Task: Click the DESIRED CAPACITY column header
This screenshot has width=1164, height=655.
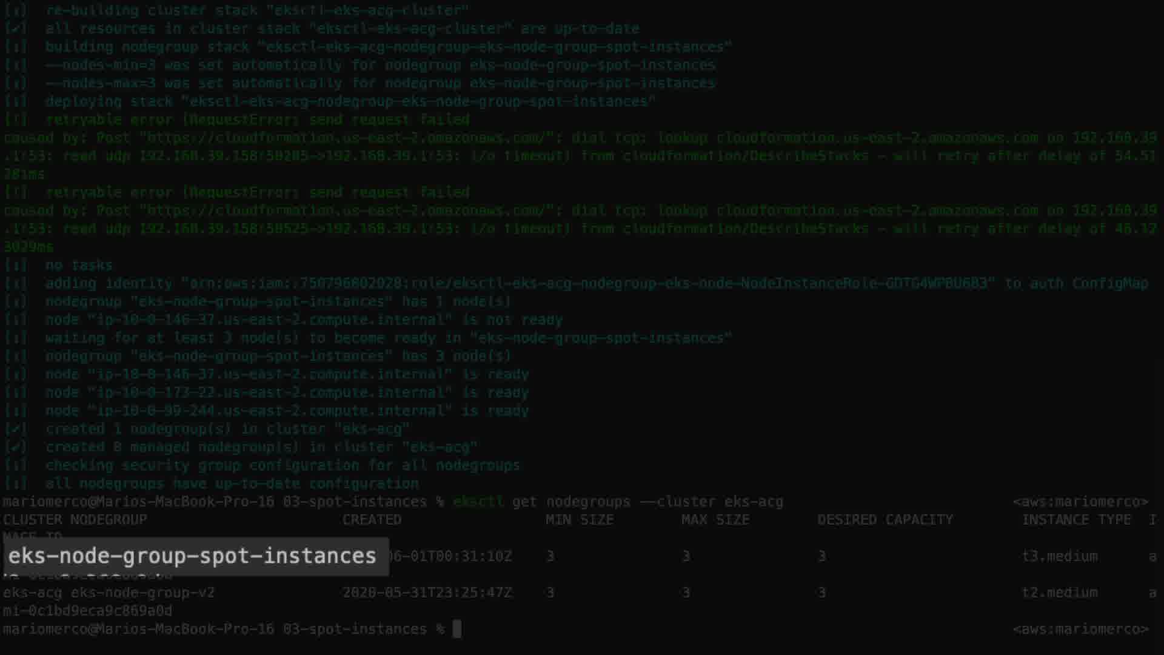Action: pyautogui.click(x=885, y=520)
